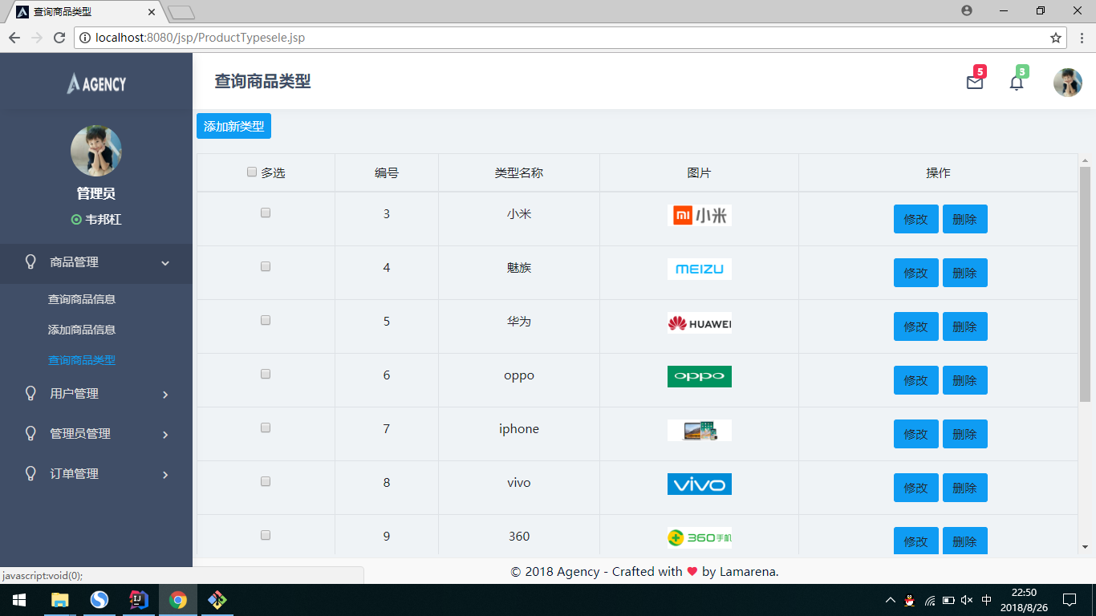Image resolution: width=1096 pixels, height=616 pixels.
Task: Open 添加商品信息 submenu item
Action: click(82, 330)
